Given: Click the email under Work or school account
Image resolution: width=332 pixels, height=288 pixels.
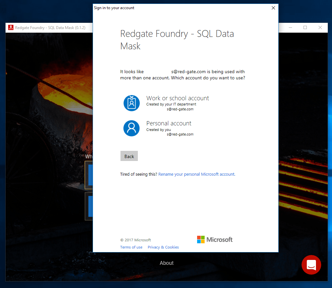Looking at the screenshot, I should click(180, 109).
